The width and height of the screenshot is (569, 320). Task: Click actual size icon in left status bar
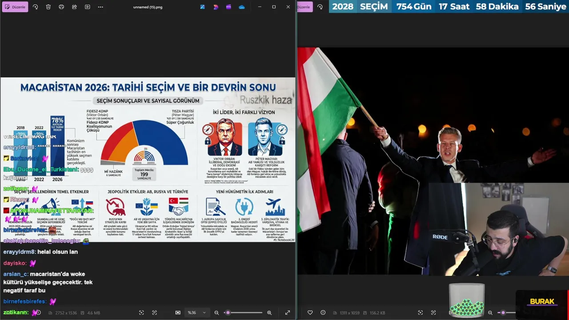coord(154,312)
